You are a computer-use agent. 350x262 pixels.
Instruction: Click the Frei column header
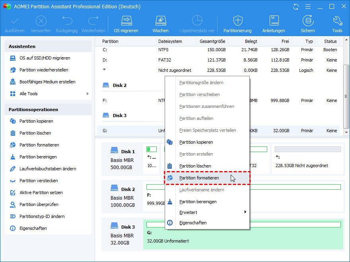[x=285, y=41]
